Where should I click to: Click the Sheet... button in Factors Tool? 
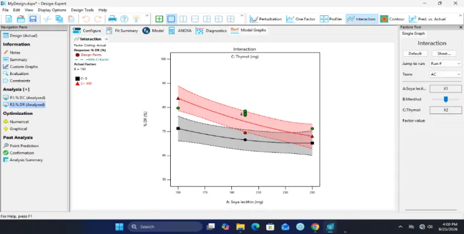[444, 54]
